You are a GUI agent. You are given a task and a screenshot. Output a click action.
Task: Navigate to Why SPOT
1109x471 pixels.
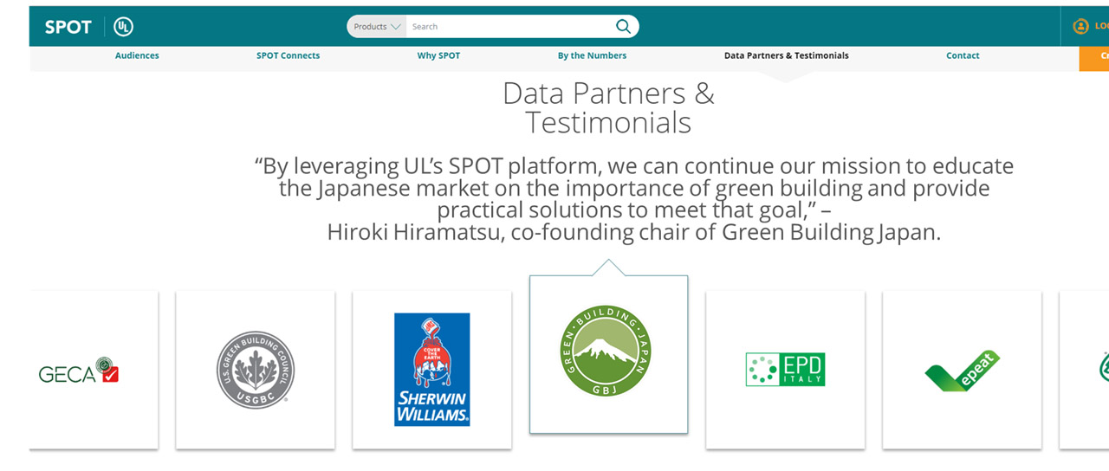pos(438,55)
